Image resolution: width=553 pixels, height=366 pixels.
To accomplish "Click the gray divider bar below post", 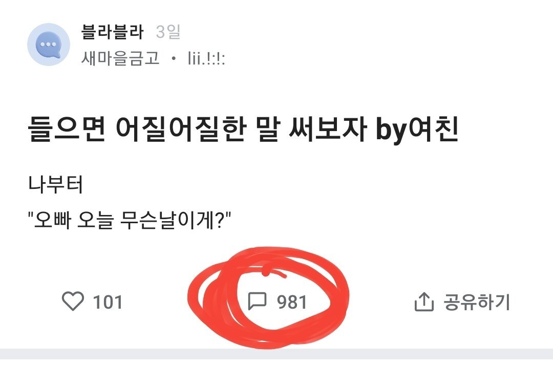I will pyautogui.click(x=276, y=354).
